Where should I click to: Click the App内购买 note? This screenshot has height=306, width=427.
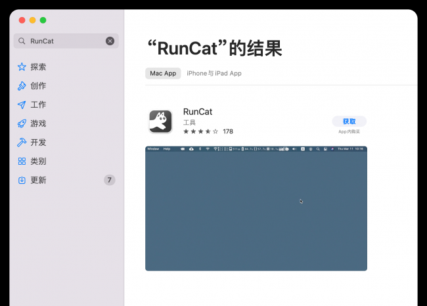[349, 132]
